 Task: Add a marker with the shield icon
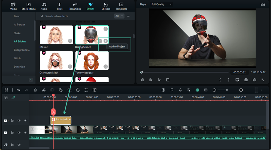tap(172, 90)
